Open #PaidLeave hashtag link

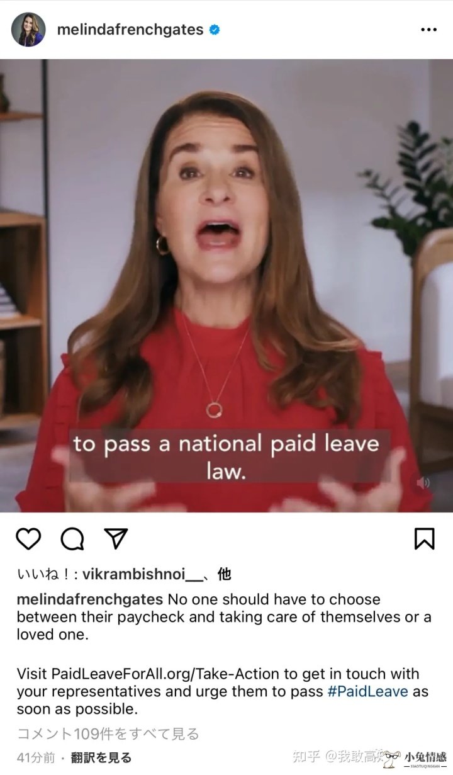pyautogui.click(x=367, y=691)
